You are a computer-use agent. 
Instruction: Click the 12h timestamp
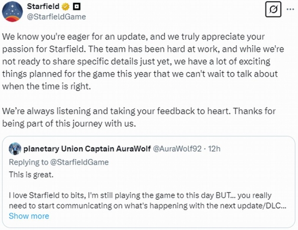(214, 149)
